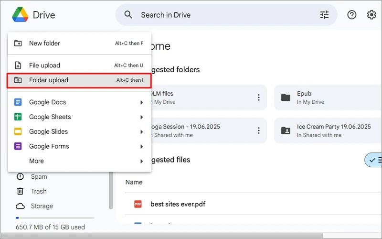Click the File upload icon
Viewport: 382px width, 239px height.
tap(18, 65)
